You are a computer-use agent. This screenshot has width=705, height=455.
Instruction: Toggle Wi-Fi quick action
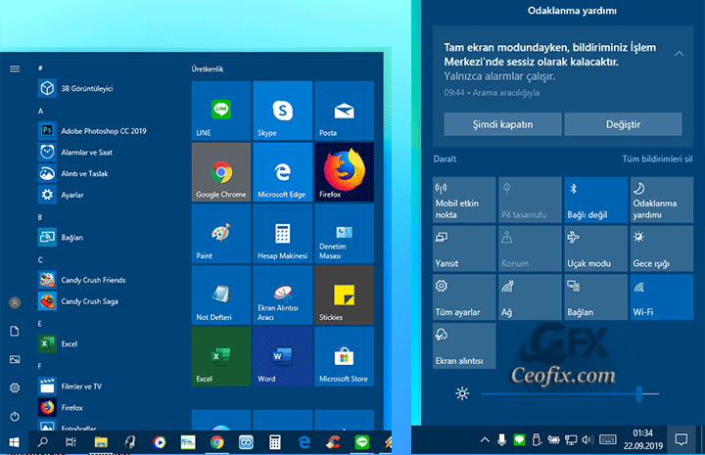[x=662, y=296]
